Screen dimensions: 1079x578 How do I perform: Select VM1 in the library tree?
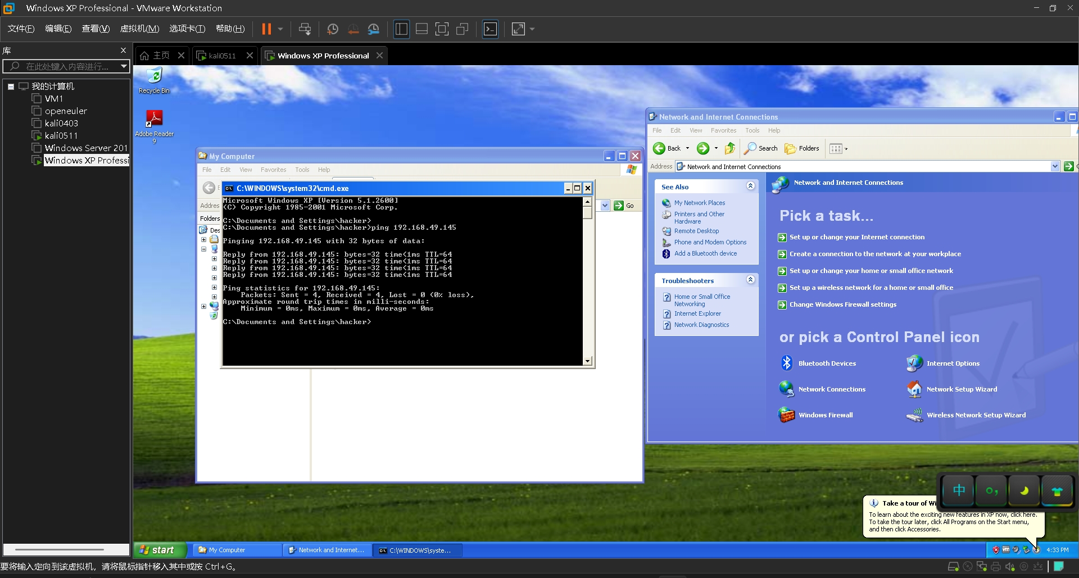click(x=54, y=99)
